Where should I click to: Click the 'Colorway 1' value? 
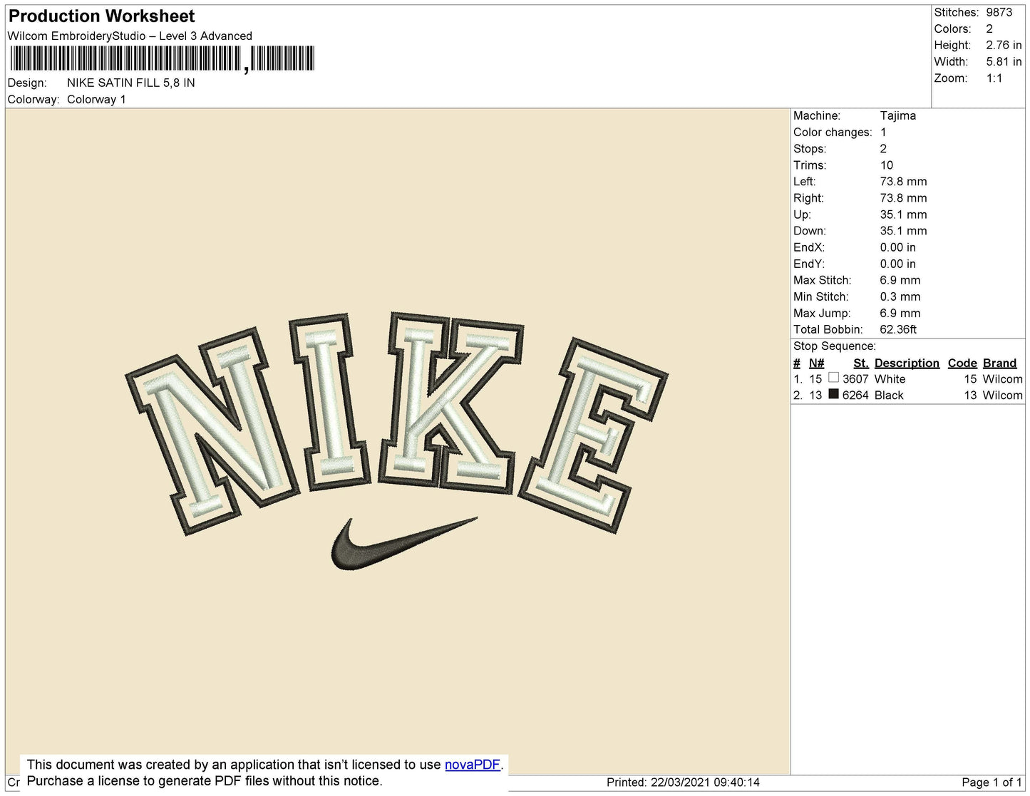(x=96, y=99)
